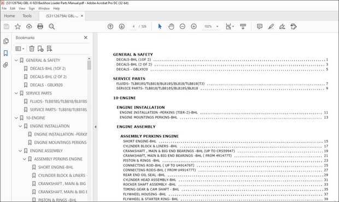
Task: Open the find text magnifier
Action: pyautogui.click(x=52, y=27)
